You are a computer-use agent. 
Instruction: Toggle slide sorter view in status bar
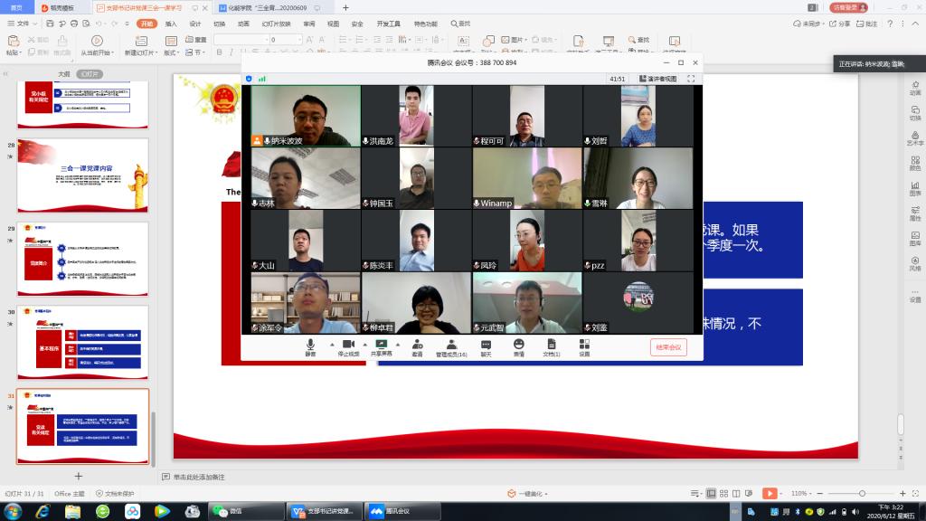tap(724, 493)
